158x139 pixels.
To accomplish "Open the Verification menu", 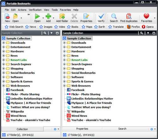I will (x=35, y=10).
